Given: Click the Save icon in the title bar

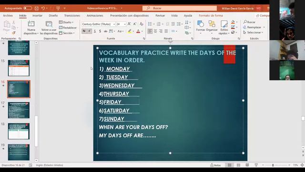Looking at the screenshot, I should pos(36,9).
